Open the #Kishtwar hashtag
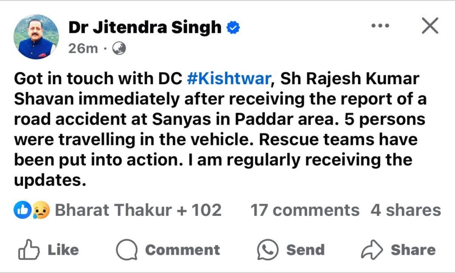 pos(230,78)
